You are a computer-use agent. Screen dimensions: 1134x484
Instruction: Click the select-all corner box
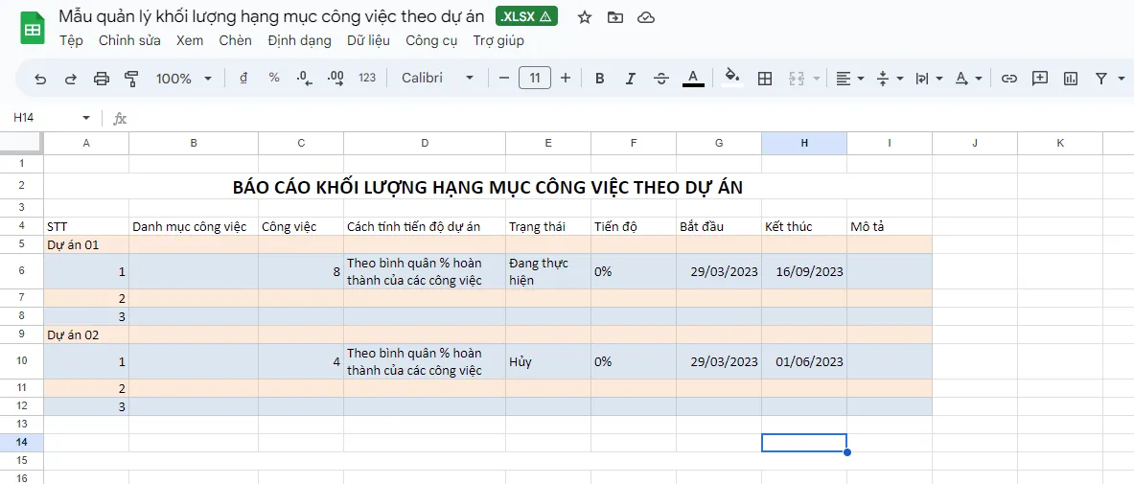click(22, 143)
